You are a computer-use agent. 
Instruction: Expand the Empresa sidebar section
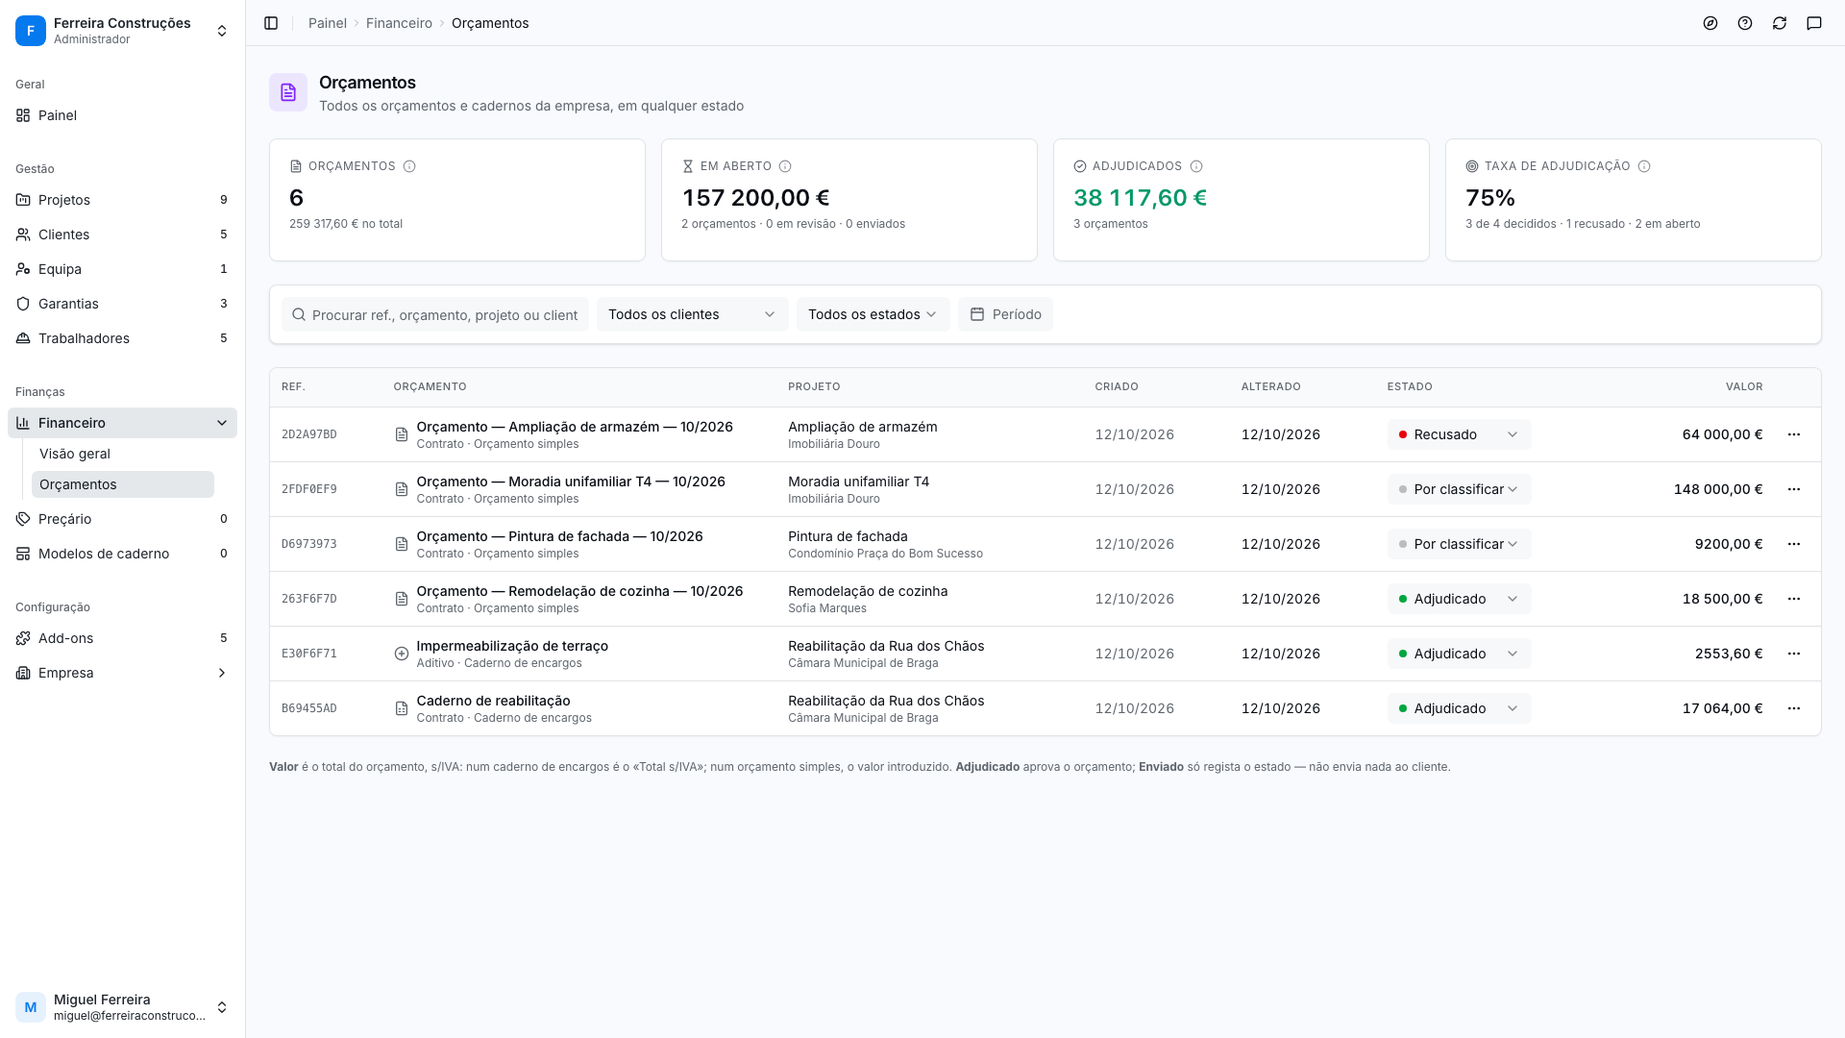point(122,673)
